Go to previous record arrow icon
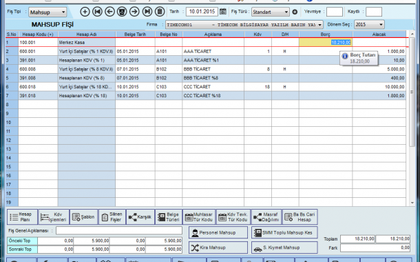This screenshot has width=420, height=262. (x=109, y=12)
